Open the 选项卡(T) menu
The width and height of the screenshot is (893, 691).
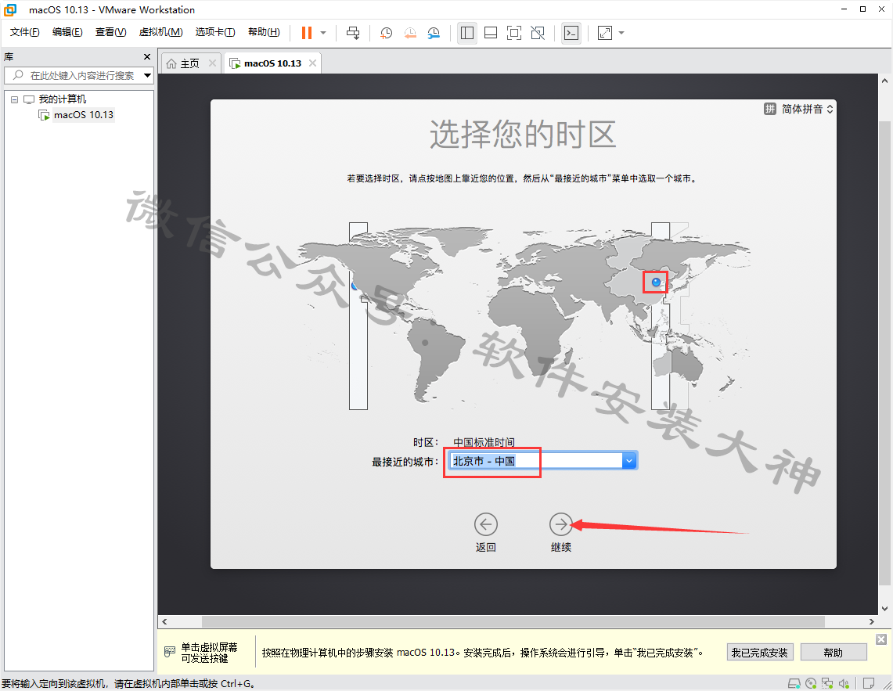tap(215, 32)
